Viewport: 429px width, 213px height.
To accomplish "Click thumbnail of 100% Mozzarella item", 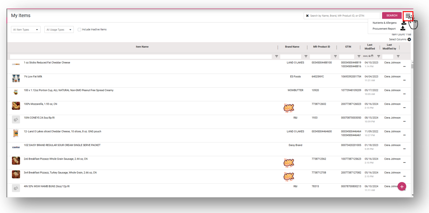I will (x=16, y=106).
